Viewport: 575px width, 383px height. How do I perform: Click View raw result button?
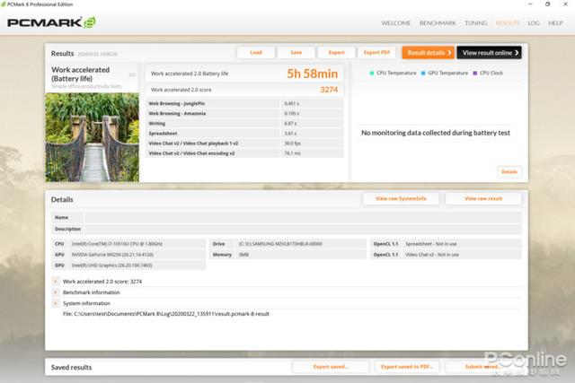point(483,199)
